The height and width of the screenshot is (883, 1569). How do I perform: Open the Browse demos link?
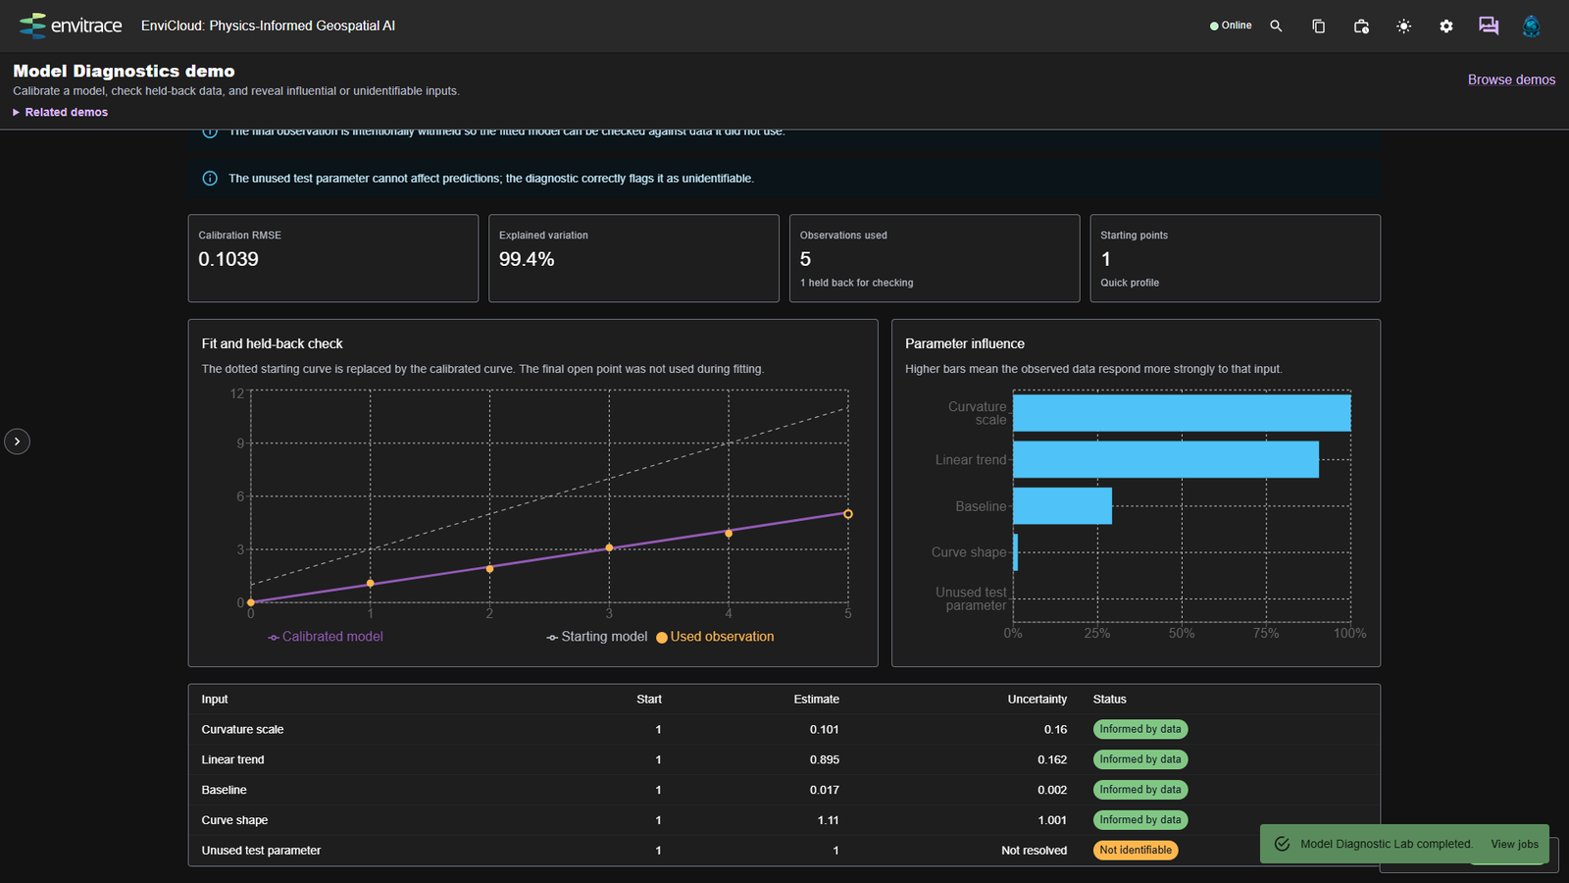click(1511, 79)
